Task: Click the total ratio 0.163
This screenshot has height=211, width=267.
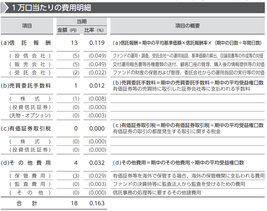Action: tap(97, 203)
